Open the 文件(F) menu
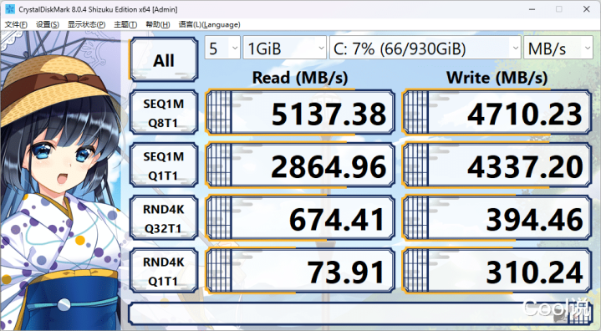 [x=16, y=24]
